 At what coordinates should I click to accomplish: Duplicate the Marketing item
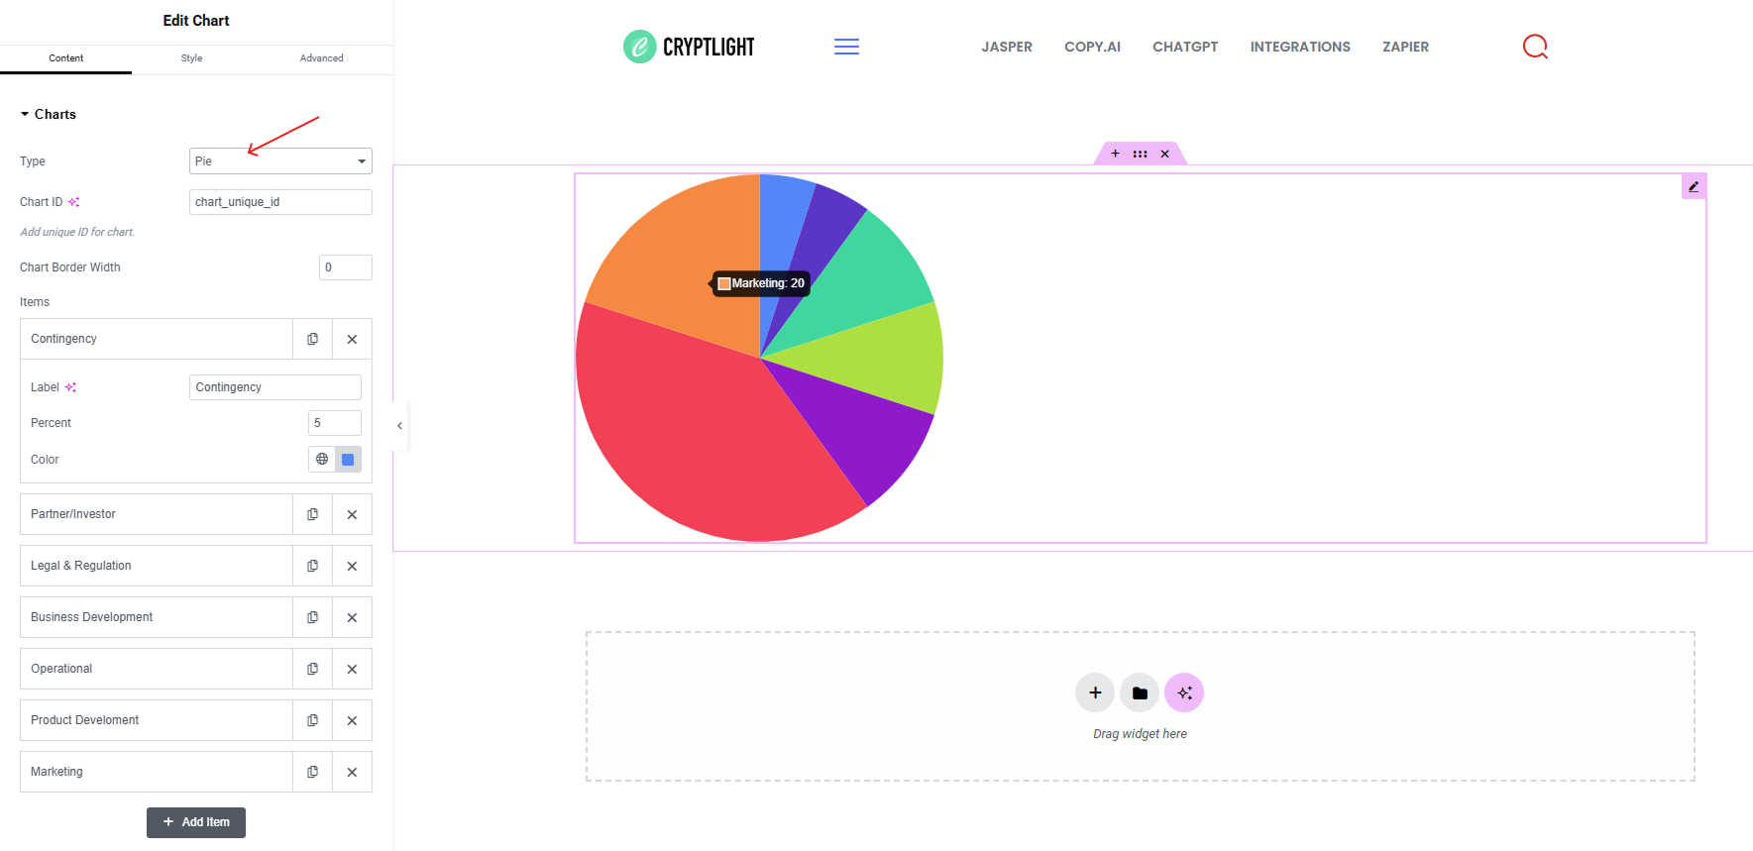coord(312,772)
